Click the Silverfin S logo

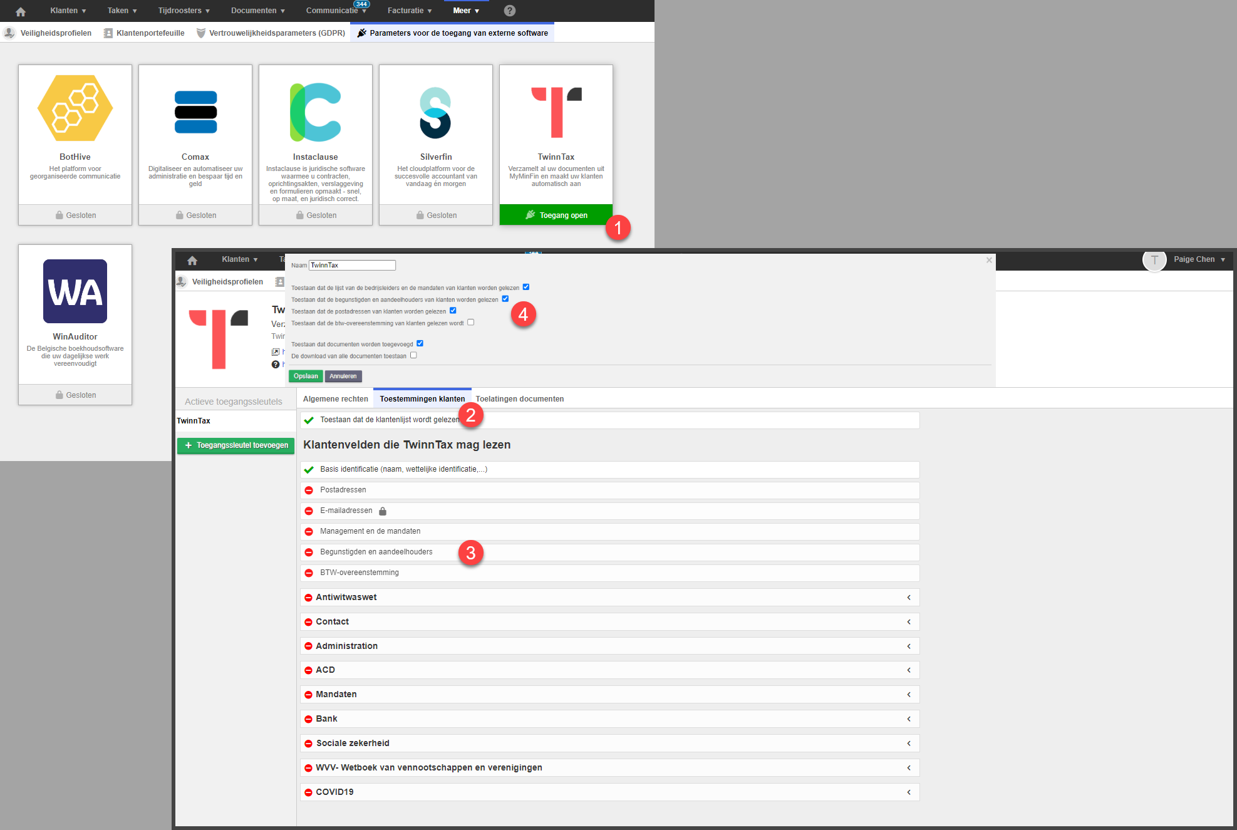click(435, 113)
